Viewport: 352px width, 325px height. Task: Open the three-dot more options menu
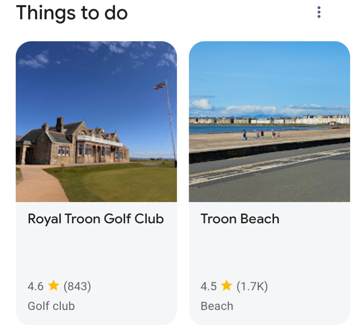coord(318,12)
